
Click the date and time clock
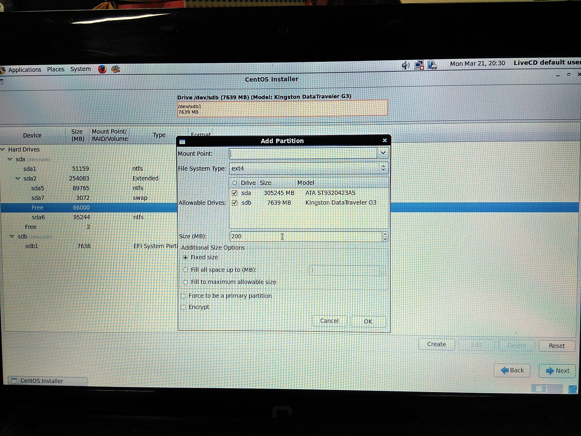(x=478, y=63)
